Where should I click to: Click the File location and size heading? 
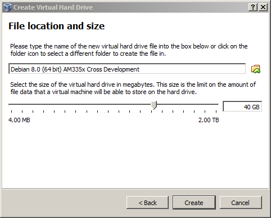click(x=56, y=26)
